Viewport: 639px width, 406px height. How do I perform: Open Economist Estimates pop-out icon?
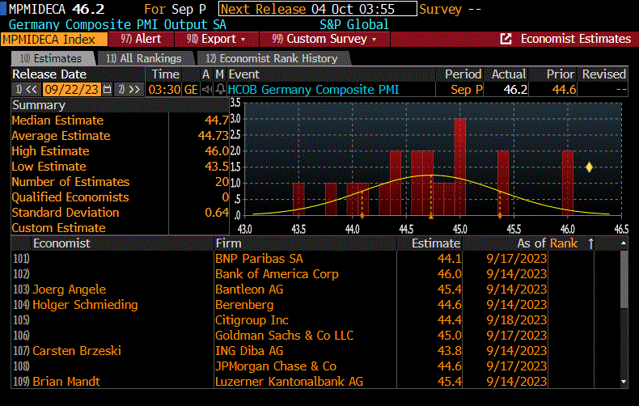[x=506, y=39]
